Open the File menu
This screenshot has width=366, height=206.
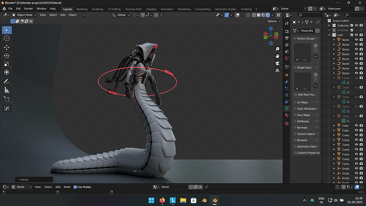10,8
